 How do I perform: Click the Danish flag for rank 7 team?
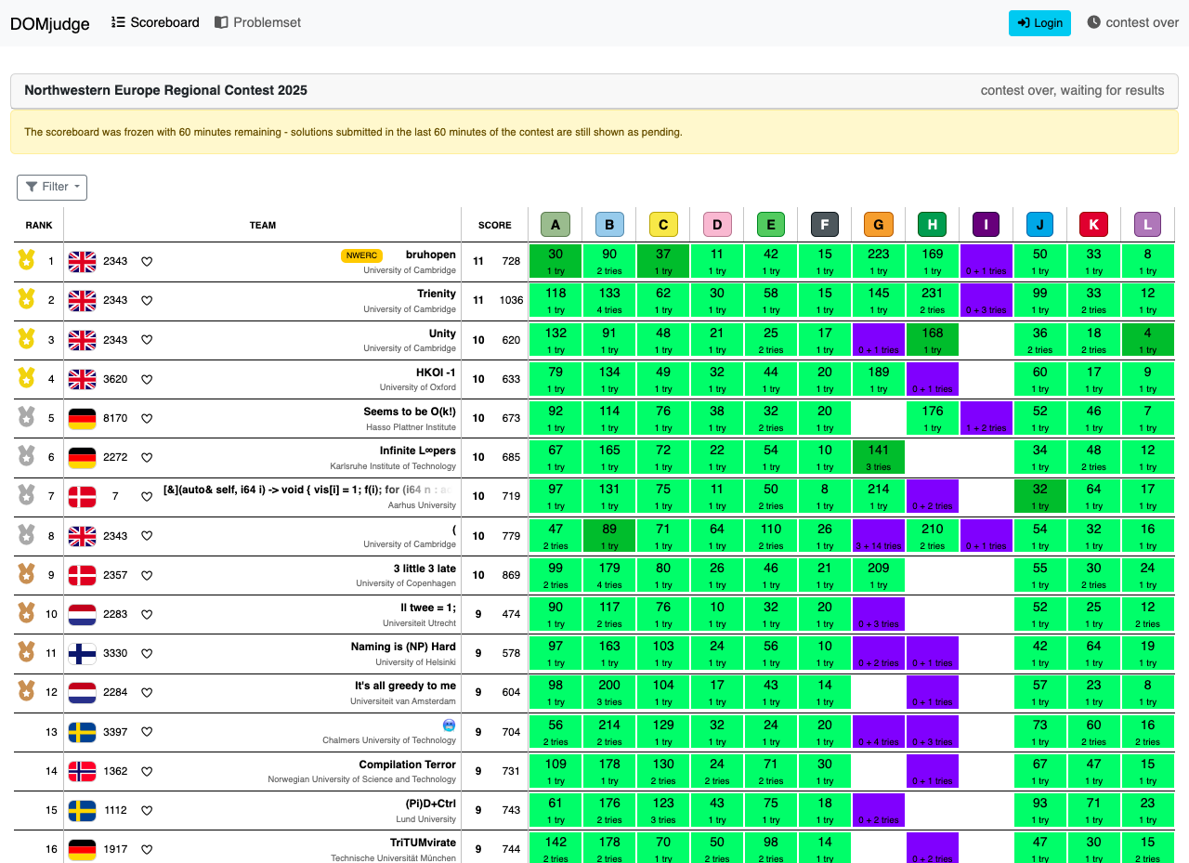pos(83,496)
